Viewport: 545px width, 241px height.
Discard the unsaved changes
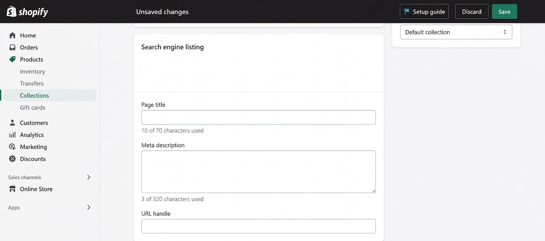coord(471,12)
